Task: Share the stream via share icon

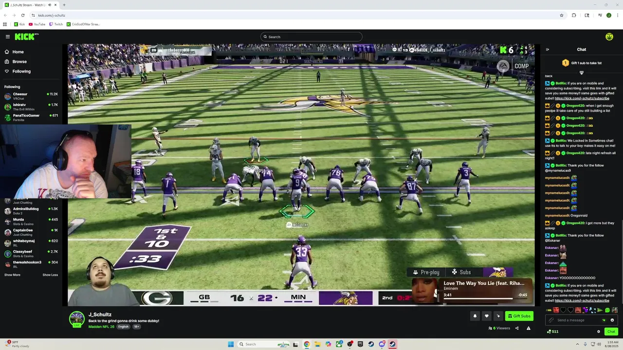Action: click(517, 328)
